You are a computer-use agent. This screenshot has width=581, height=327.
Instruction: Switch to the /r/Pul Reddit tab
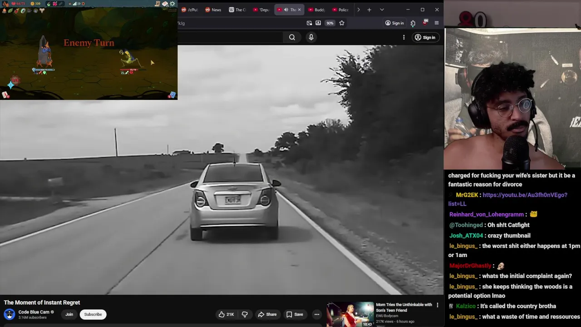[x=190, y=10]
